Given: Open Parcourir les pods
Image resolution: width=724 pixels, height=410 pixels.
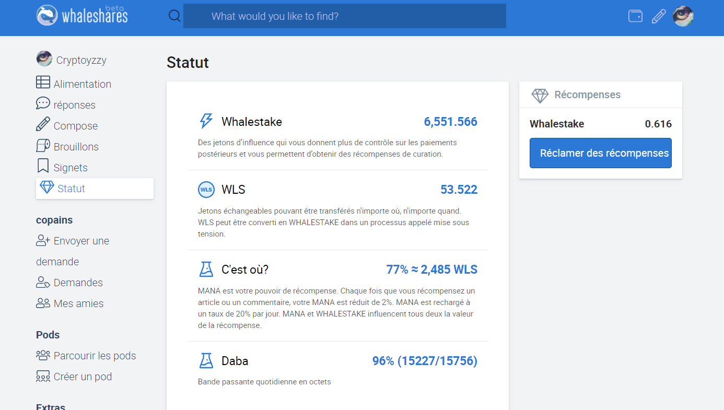Looking at the screenshot, I should click(x=95, y=356).
